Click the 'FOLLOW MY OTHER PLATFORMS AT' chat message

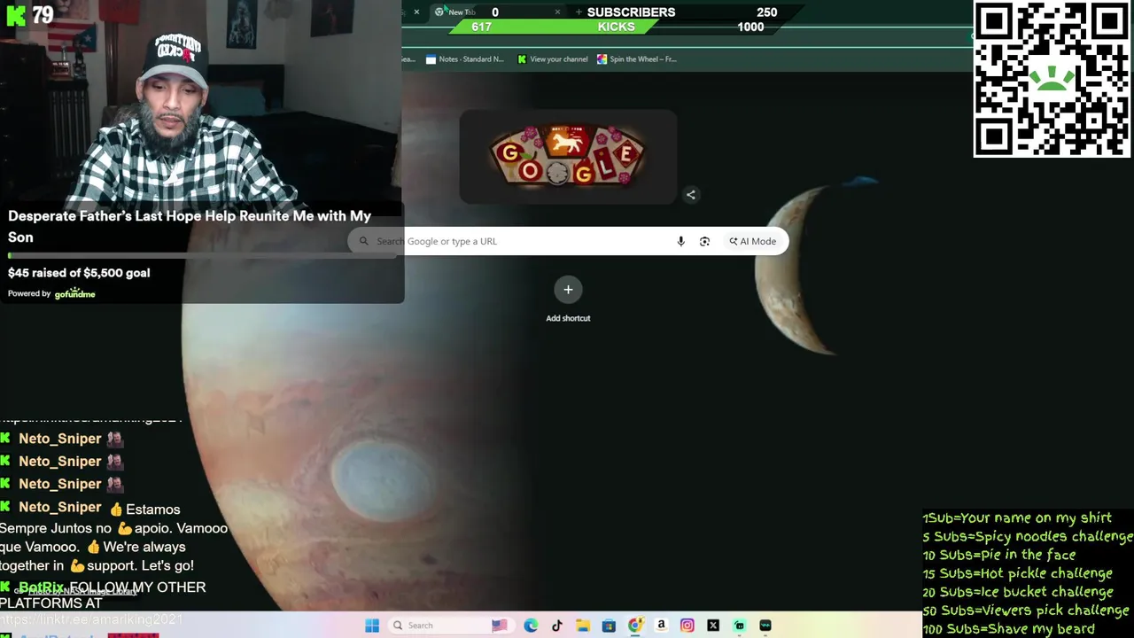[103, 595]
